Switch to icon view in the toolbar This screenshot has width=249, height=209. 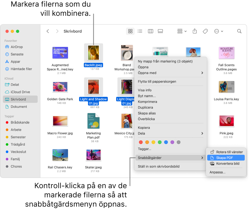click(130, 31)
